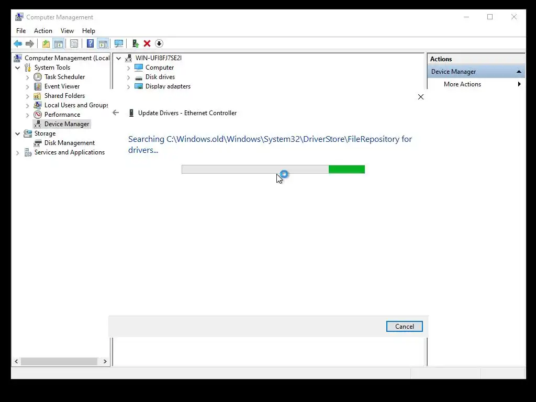Toggle Show/Hide Action Pane toolbar button
Viewport: 536px width, 402px height.
pyautogui.click(x=103, y=44)
